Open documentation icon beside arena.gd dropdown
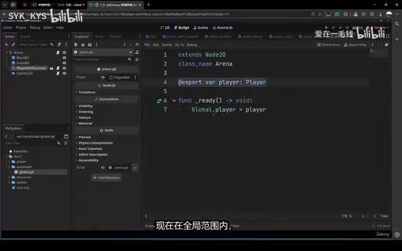The height and width of the screenshot is (251, 402). click(137, 52)
